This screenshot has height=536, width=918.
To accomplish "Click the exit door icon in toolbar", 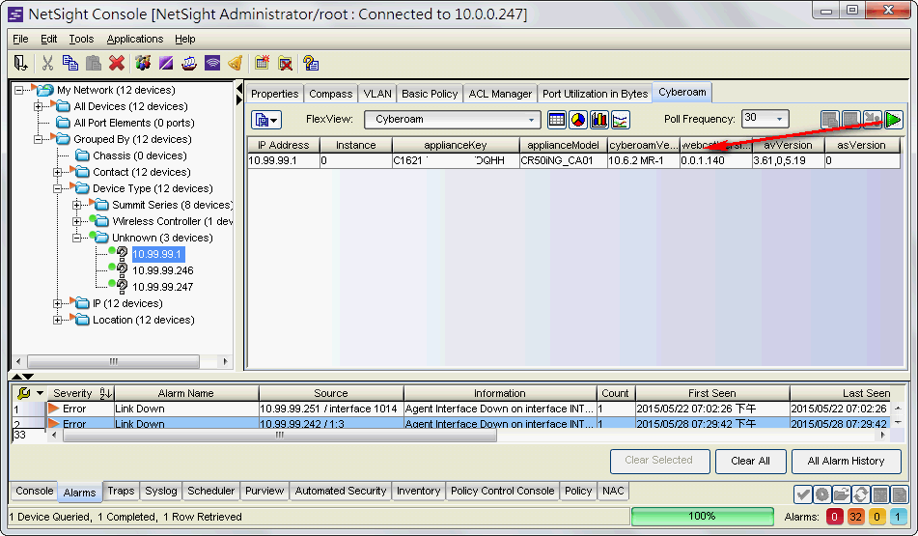I will pyautogui.click(x=20, y=63).
